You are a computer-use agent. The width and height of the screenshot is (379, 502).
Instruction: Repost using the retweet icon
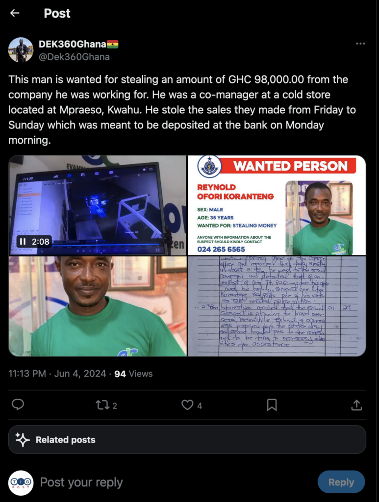(102, 405)
